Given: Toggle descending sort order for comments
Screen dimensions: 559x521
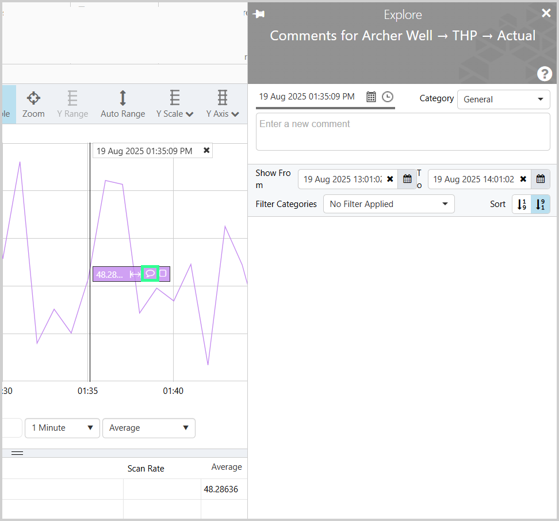Looking at the screenshot, I should (x=540, y=204).
